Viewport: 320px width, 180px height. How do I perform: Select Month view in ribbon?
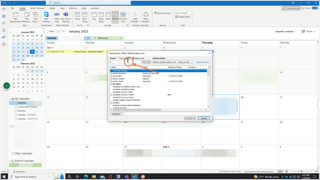click(x=115, y=17)
